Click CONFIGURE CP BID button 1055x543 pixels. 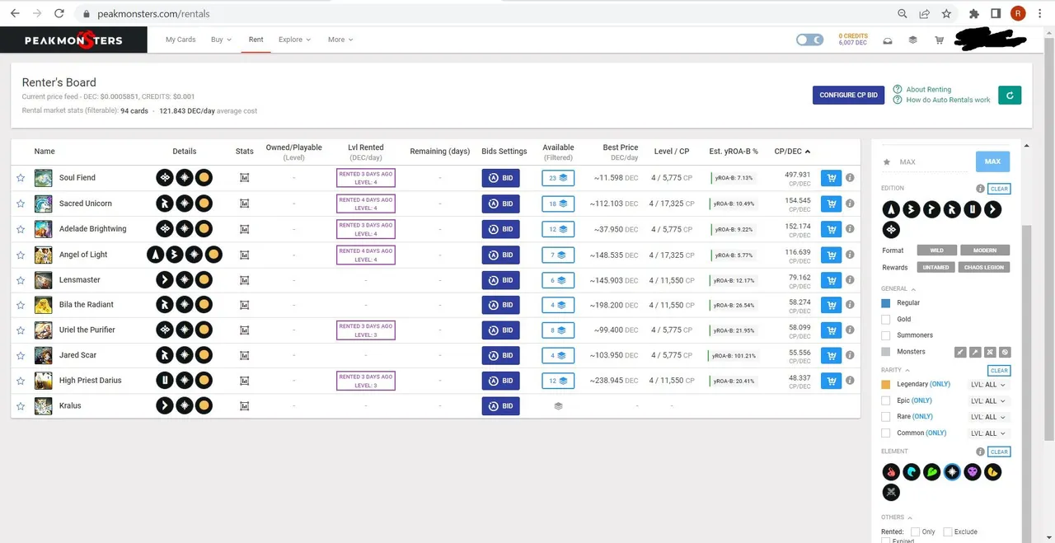point(849,95)
